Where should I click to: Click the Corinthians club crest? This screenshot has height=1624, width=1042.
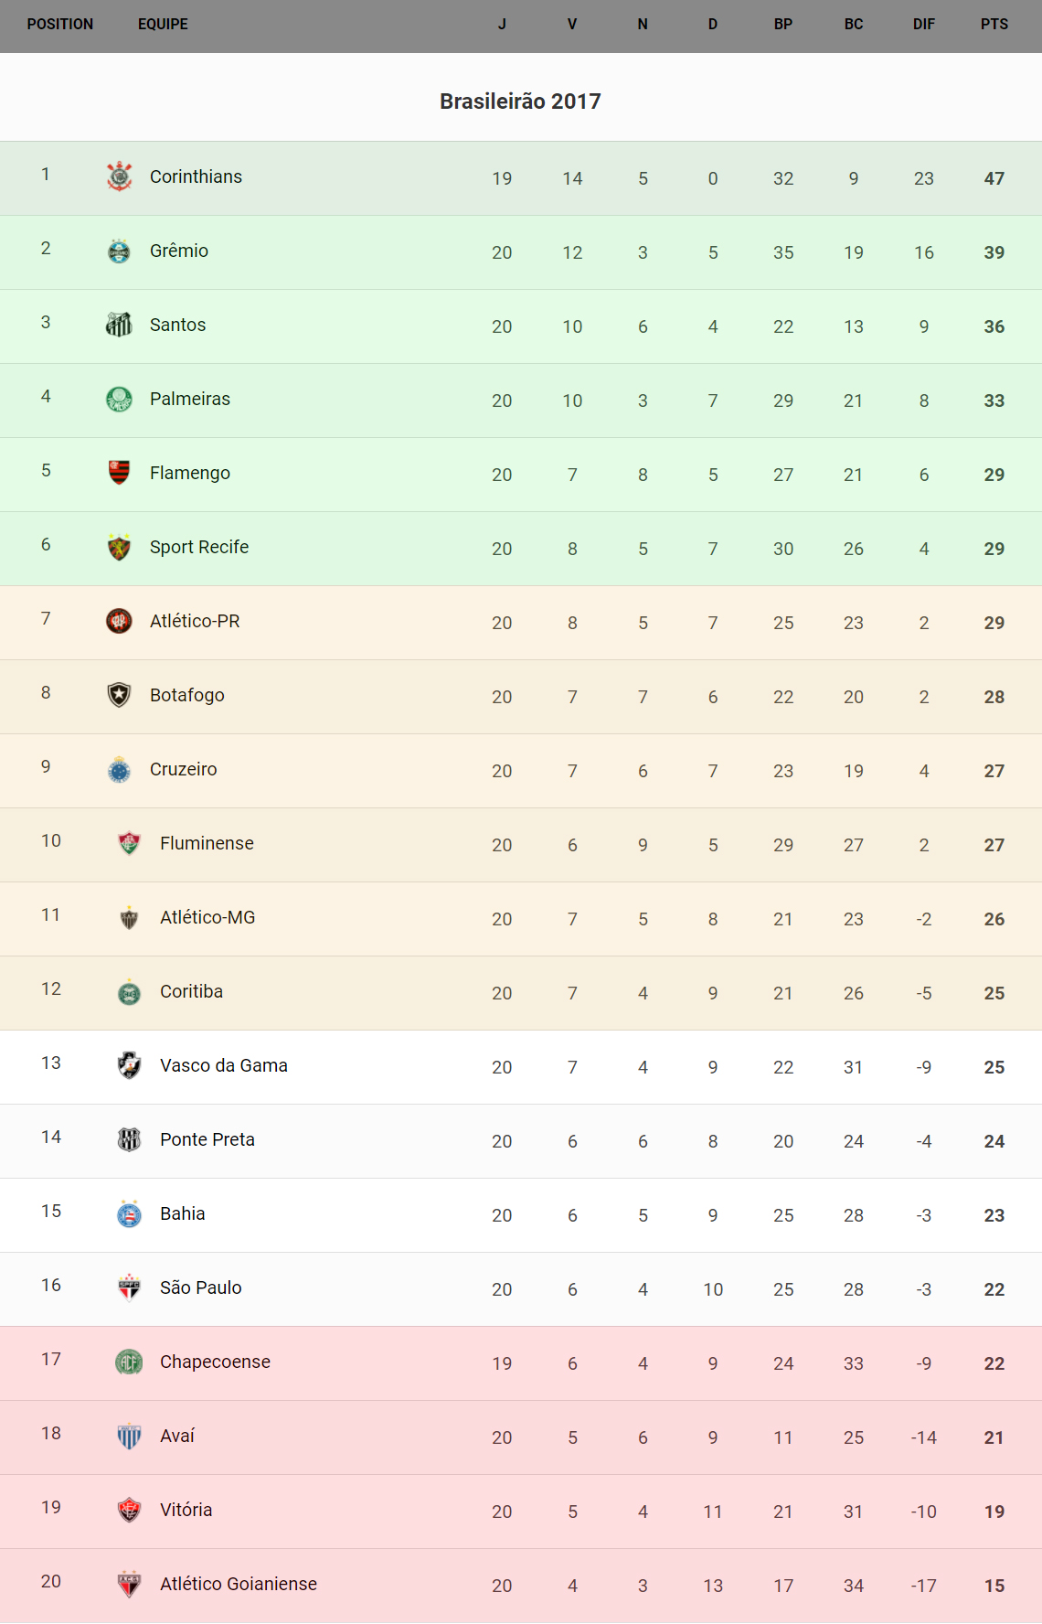point(119,176)
